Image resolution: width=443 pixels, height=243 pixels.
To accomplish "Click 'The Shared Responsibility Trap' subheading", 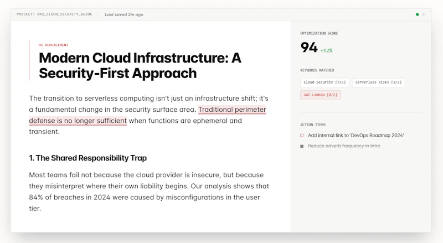I will click(x=88, y=158).
